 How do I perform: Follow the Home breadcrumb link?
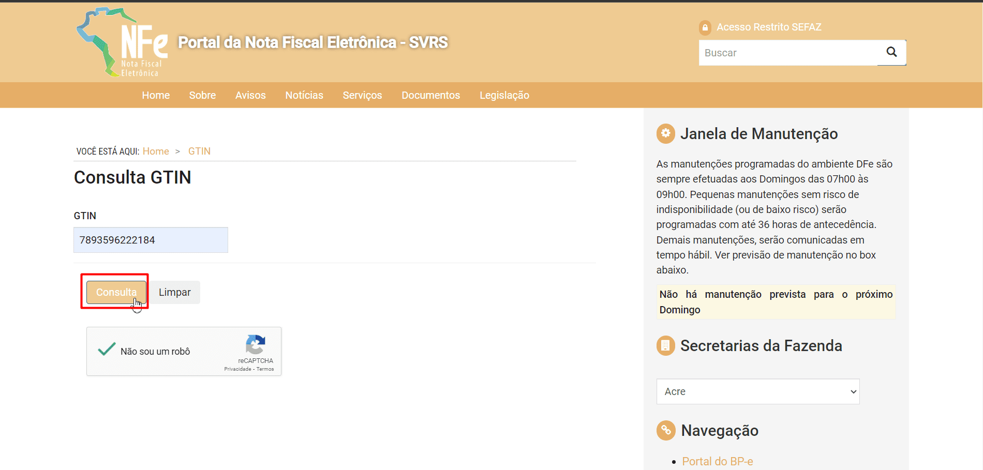pyautogui.click(x=156, y=151)
